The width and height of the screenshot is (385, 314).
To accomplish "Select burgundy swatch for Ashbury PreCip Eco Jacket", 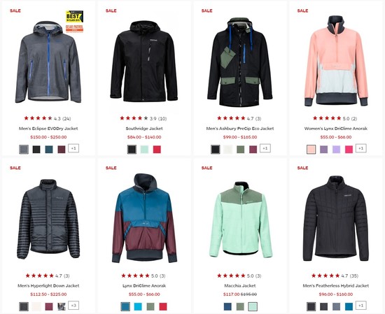I will pyautogui.click(x=253, y=150).
